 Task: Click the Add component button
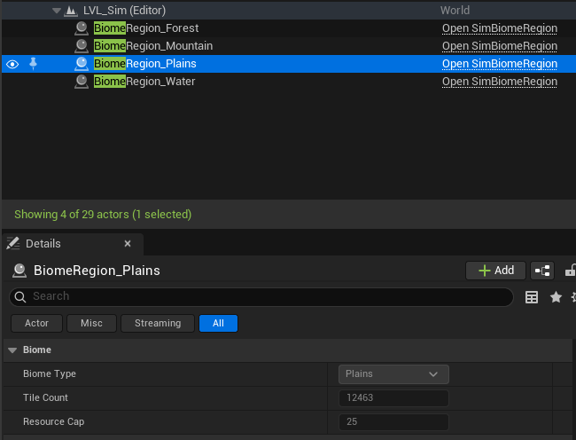tap(495, 271)
